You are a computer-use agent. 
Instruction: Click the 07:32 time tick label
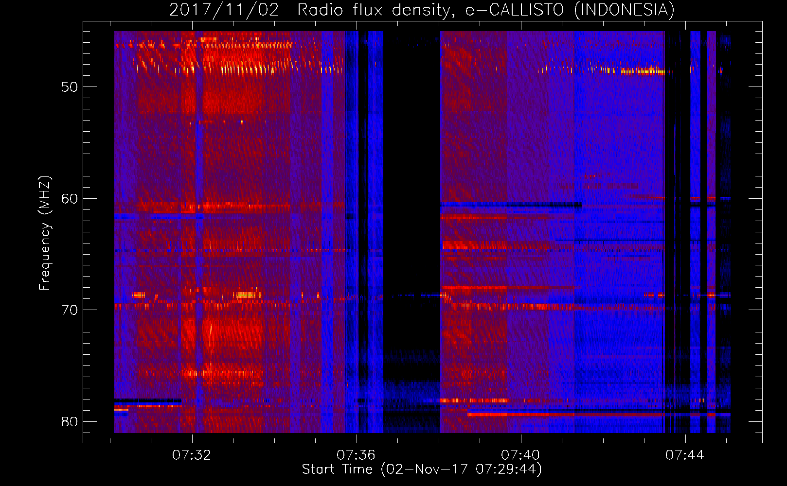192,455
